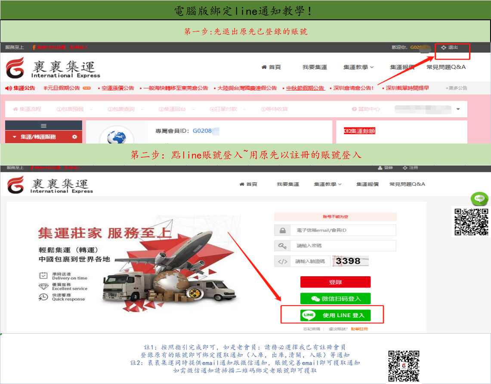The height and width of the screenshot is (384, 491).
Task: Click the QR code beside the notes text
Action: (x=404, y=366)
